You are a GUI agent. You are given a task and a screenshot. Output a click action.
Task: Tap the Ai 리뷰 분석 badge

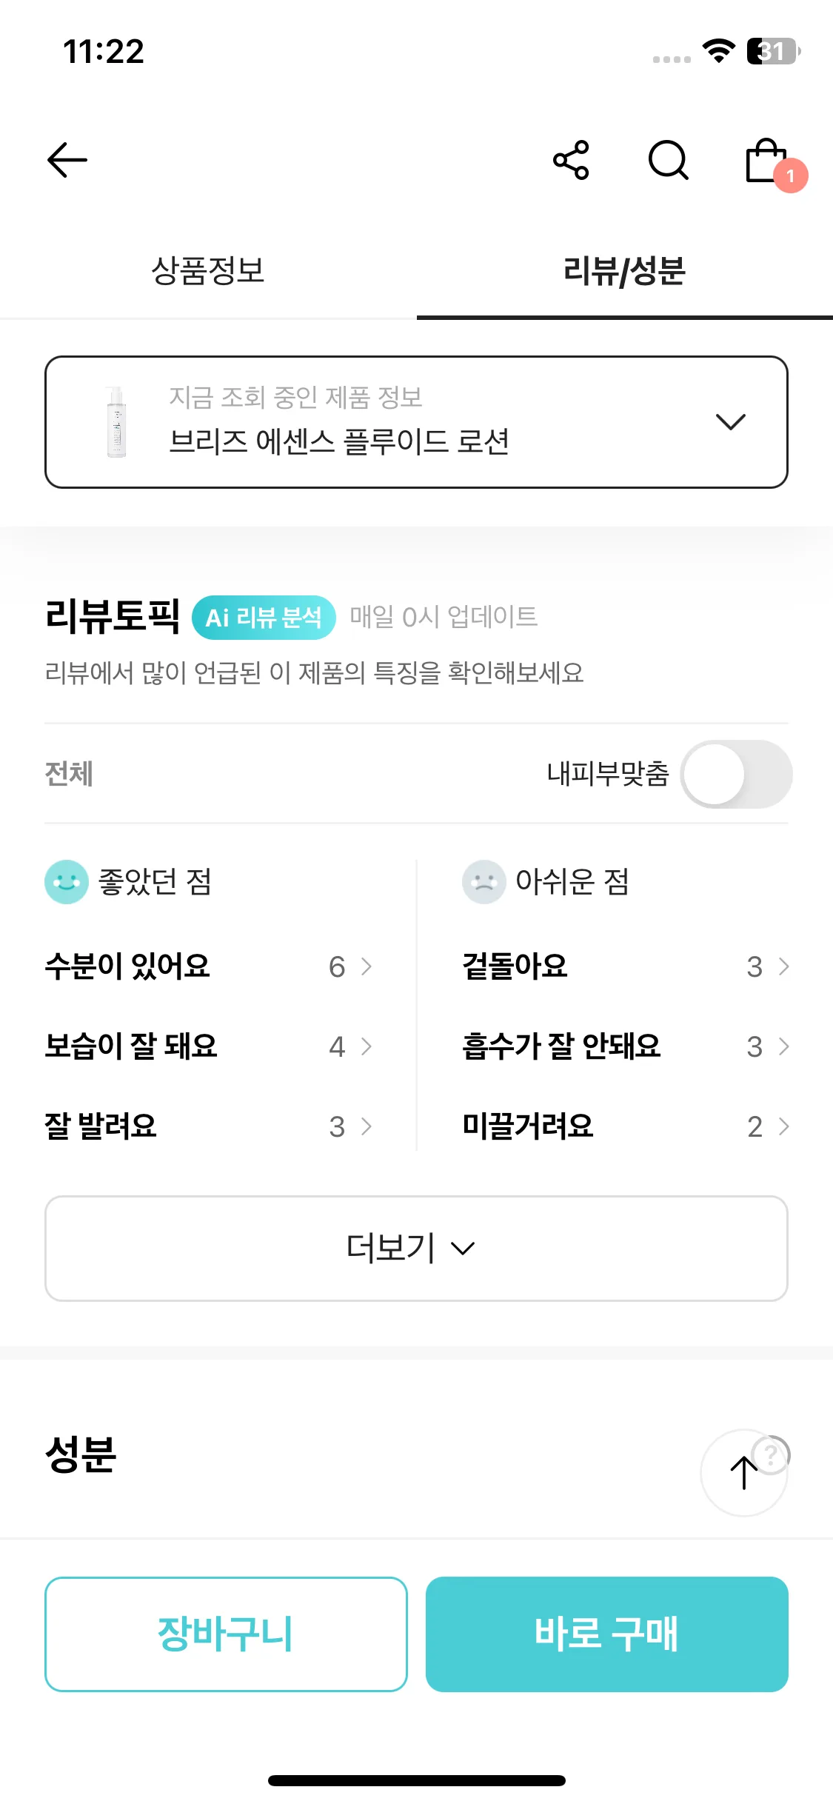point(264,618)
